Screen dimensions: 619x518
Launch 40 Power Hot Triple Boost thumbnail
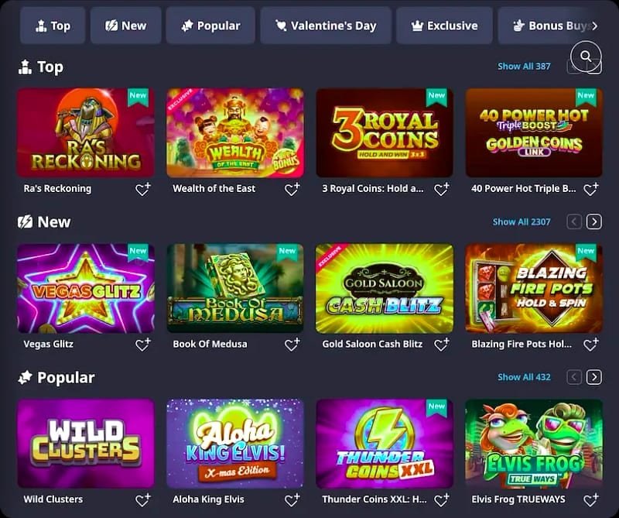tap(534, 132)
